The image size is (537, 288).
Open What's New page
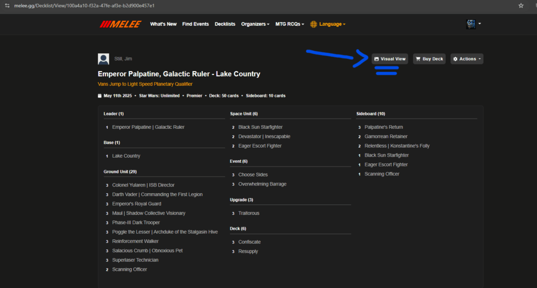pyautogui.click(x=164, y=24)
